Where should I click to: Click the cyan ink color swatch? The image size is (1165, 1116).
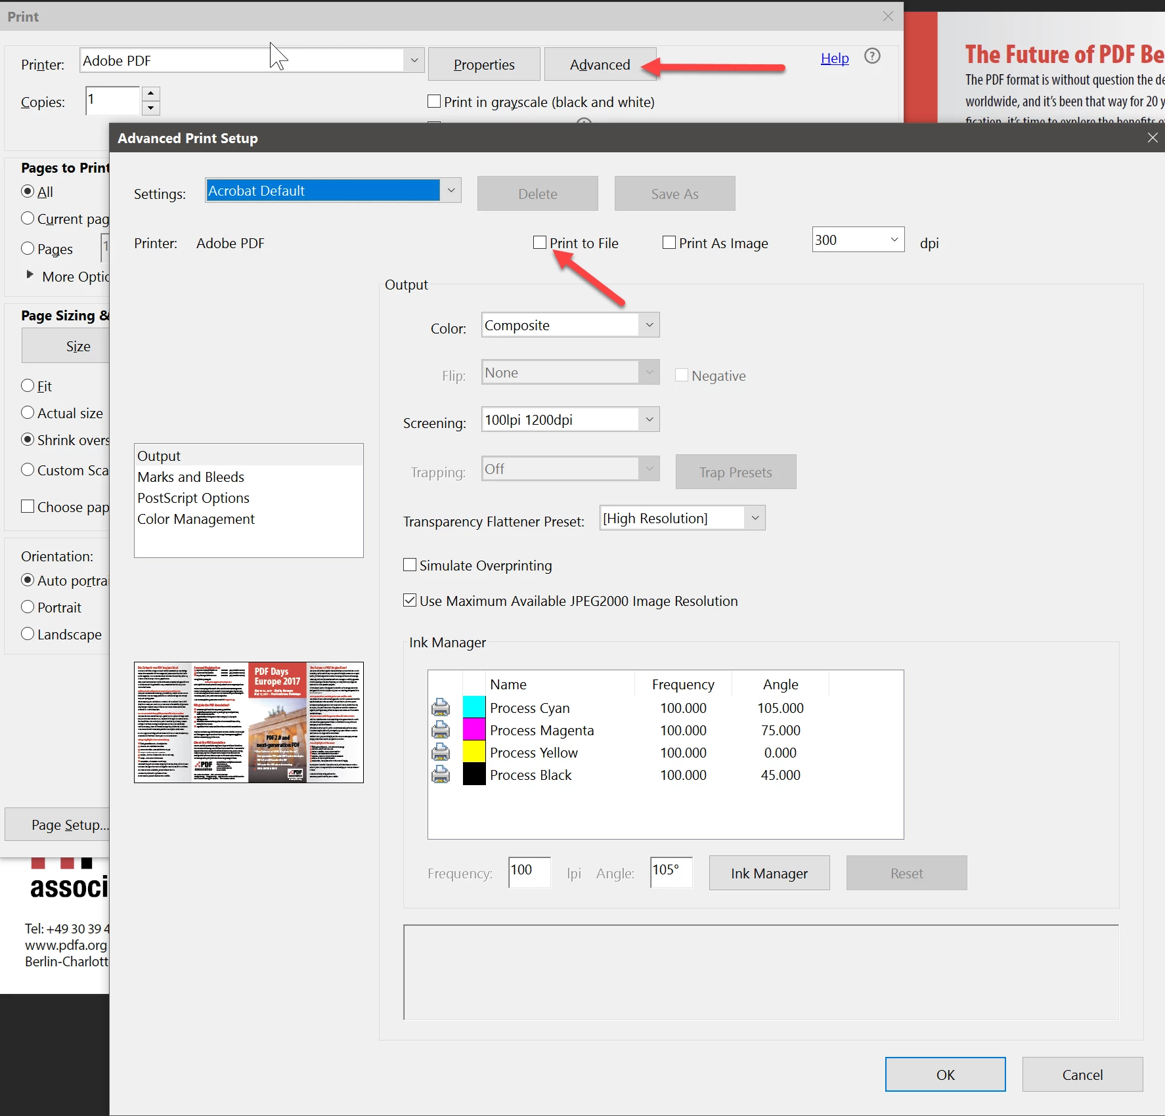(x=474, y=708)
